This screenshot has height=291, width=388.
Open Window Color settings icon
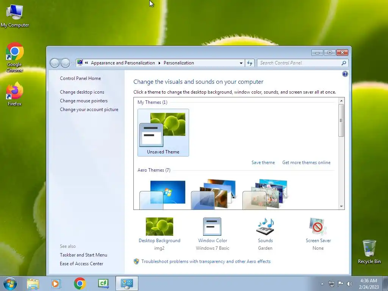(x=212, y=227)
